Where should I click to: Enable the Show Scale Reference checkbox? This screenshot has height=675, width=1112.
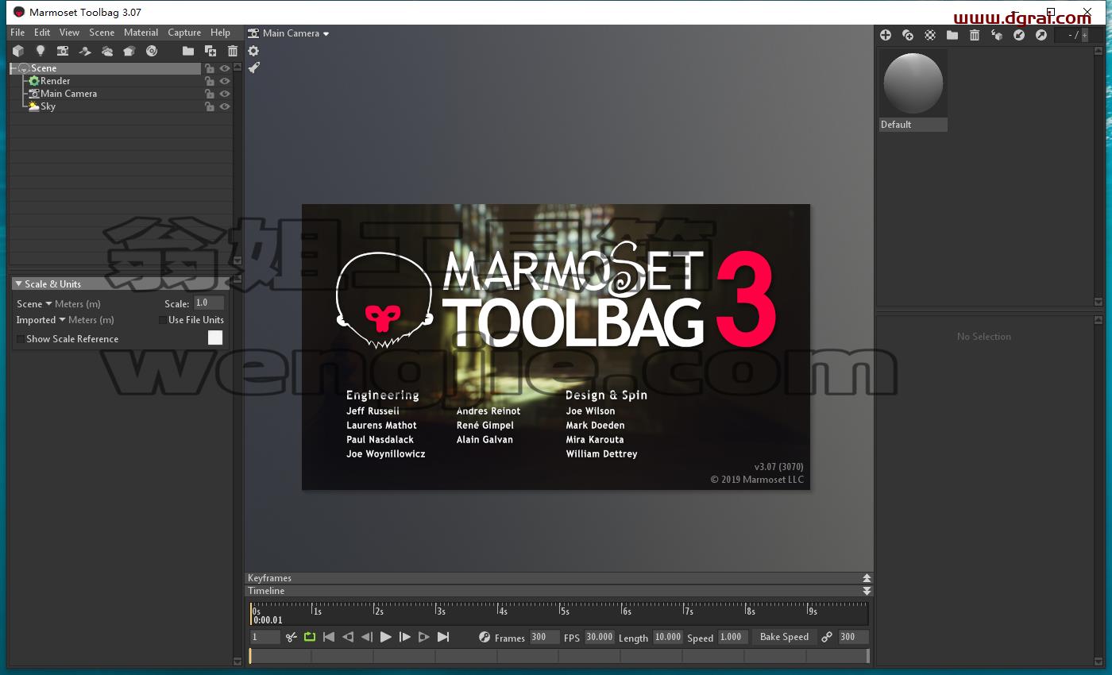tap(20, 339)
